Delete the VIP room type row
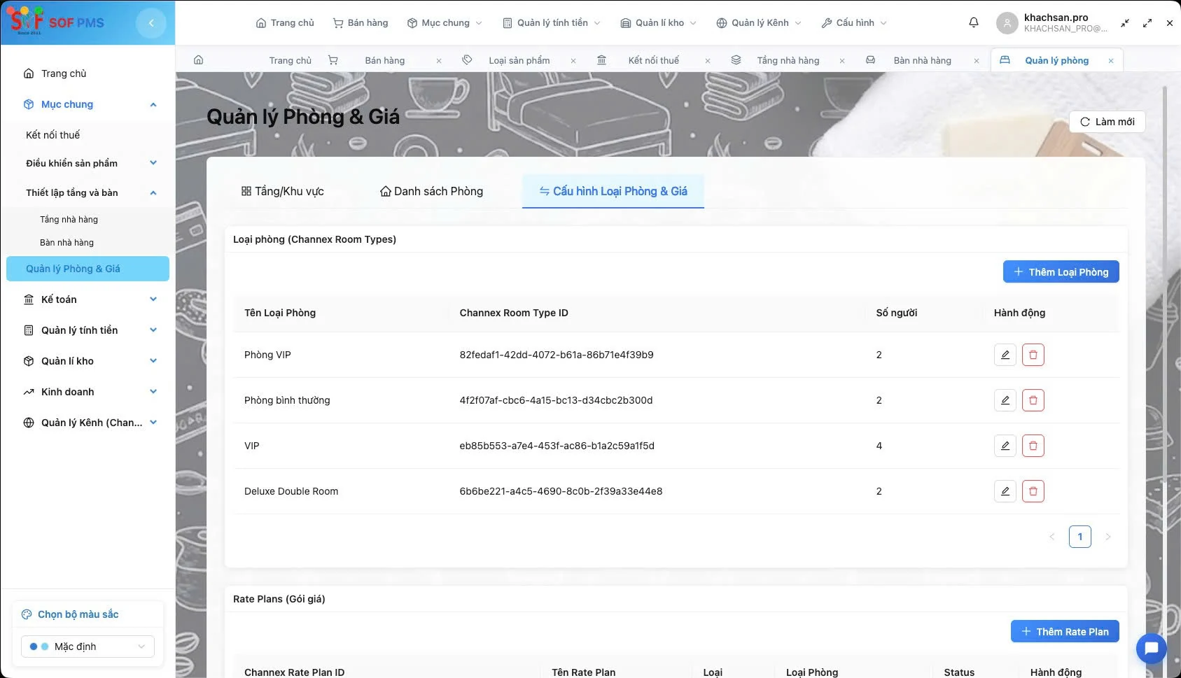Screen dimensions: 1181x678 point(1033,446)
